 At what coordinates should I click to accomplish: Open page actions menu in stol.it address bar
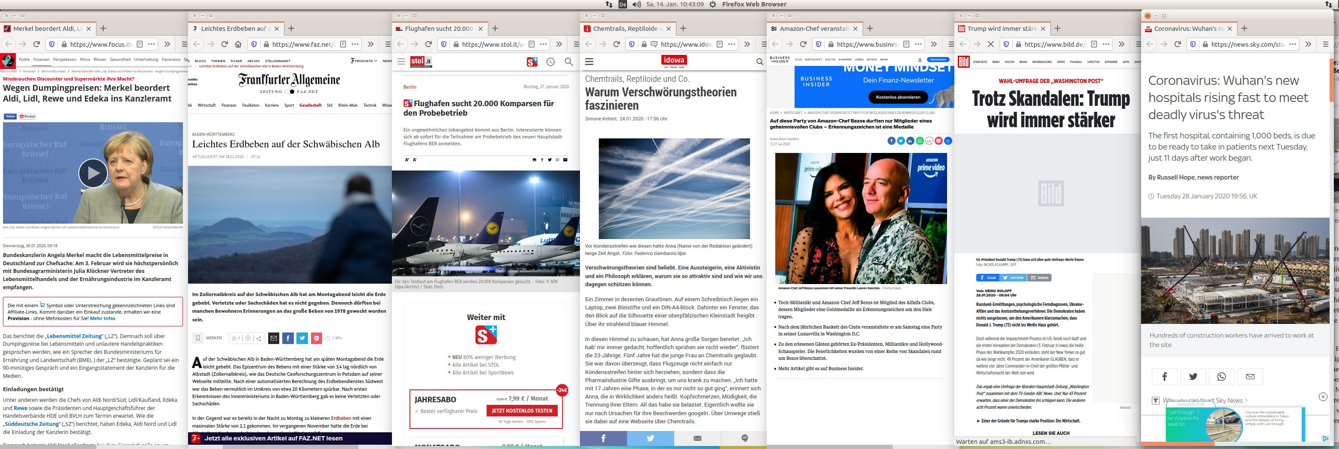544,44
